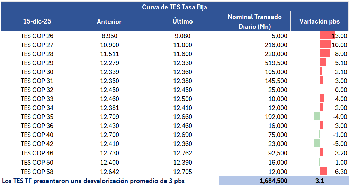The image size is (349, 185).
Task: Click the Último value 12.762 for TES COP 46
Action: pos(182,153)
